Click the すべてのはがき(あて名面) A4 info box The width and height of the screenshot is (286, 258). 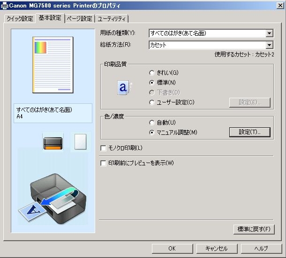coord(53,113)
